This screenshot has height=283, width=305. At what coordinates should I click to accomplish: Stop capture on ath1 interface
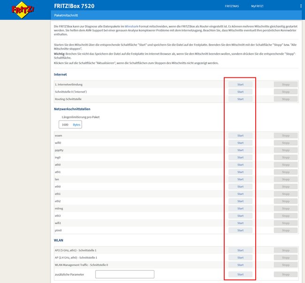point(286,172)
